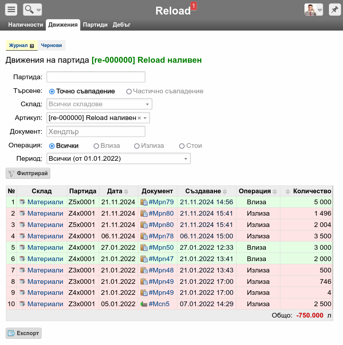This screenshot has height=345, width=343.
Task: Open the user avatar profile menu
Action: pyautogui.click(x=314, y=10)
